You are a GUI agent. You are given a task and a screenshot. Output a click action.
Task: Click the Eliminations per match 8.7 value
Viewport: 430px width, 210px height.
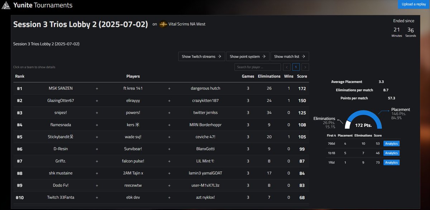[386, 90]
